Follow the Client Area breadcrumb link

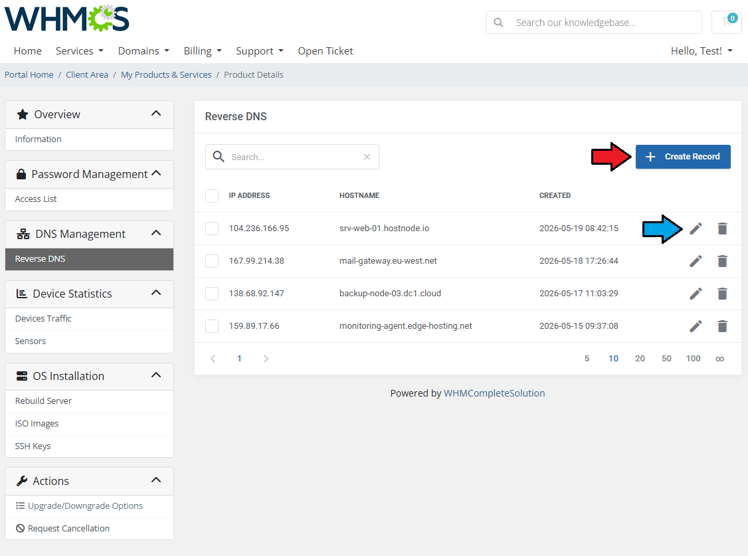pos(87,75)
